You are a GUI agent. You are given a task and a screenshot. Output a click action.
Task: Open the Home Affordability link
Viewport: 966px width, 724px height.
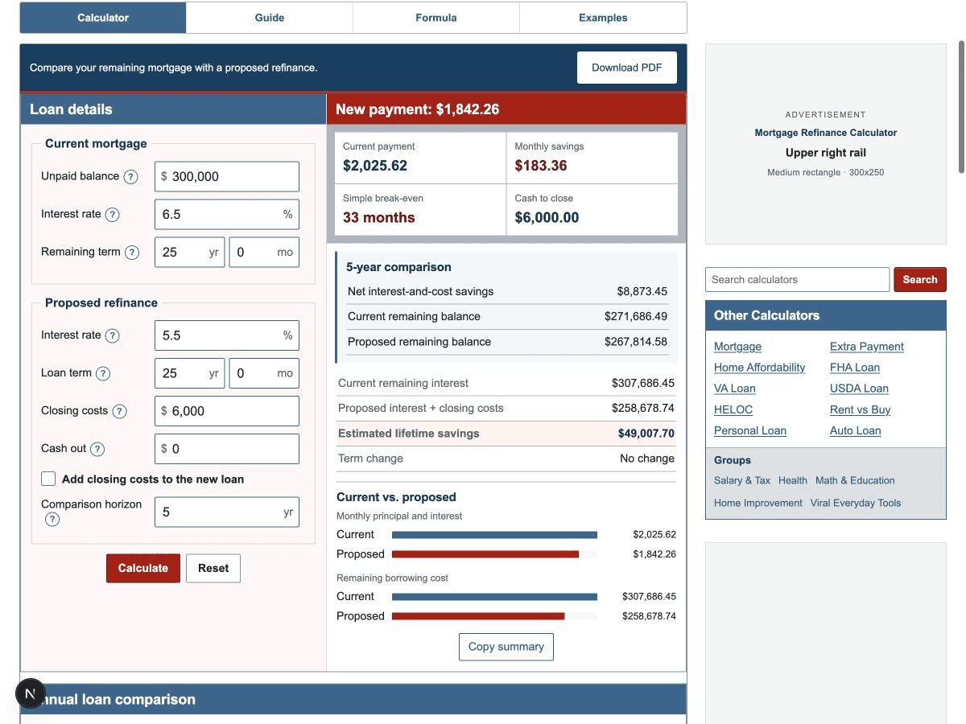tap(760, 368)
